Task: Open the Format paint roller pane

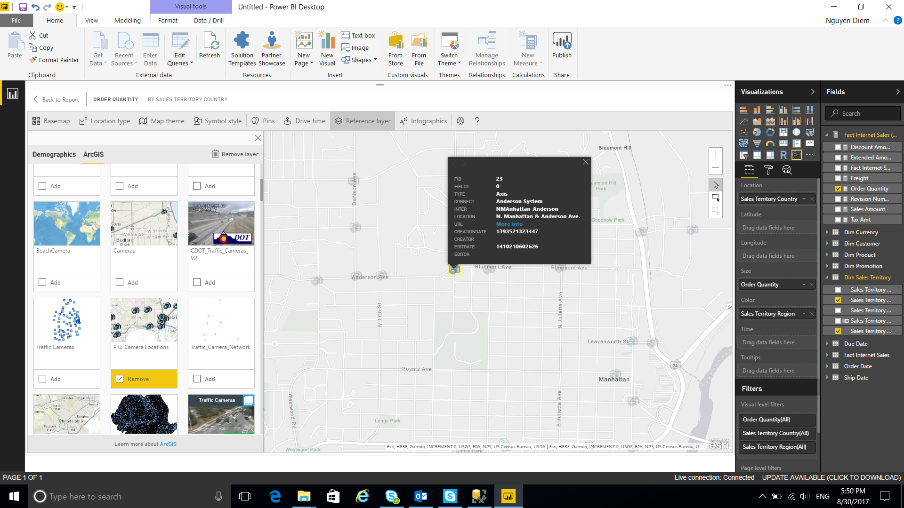Action: tap(768, 170)
